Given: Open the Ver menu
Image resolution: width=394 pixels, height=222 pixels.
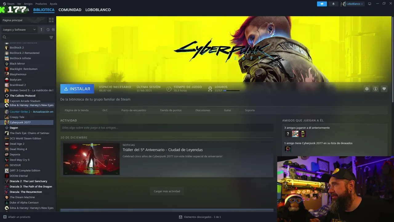Looking at the screenshot, I should pyautogui.click(x=19, y=4).
